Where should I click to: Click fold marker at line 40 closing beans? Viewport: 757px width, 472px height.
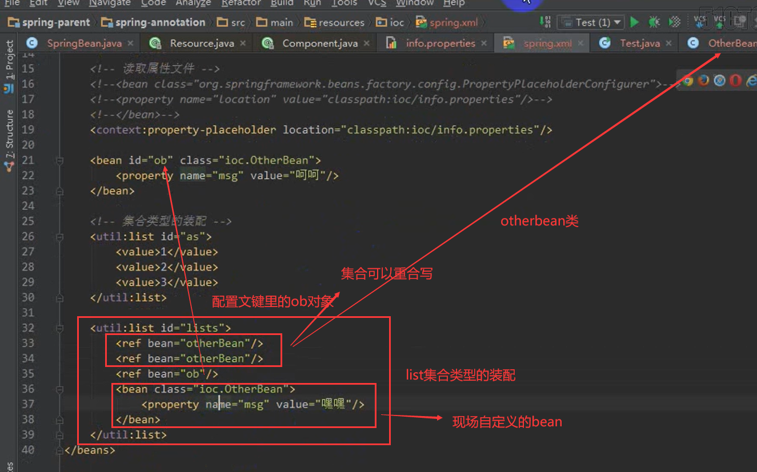point(59,451)
